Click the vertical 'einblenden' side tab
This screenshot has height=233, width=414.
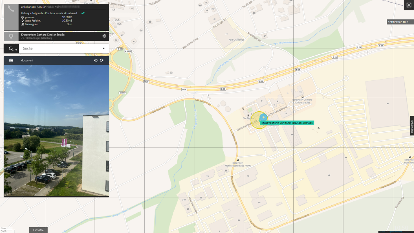tap(412, 125)
